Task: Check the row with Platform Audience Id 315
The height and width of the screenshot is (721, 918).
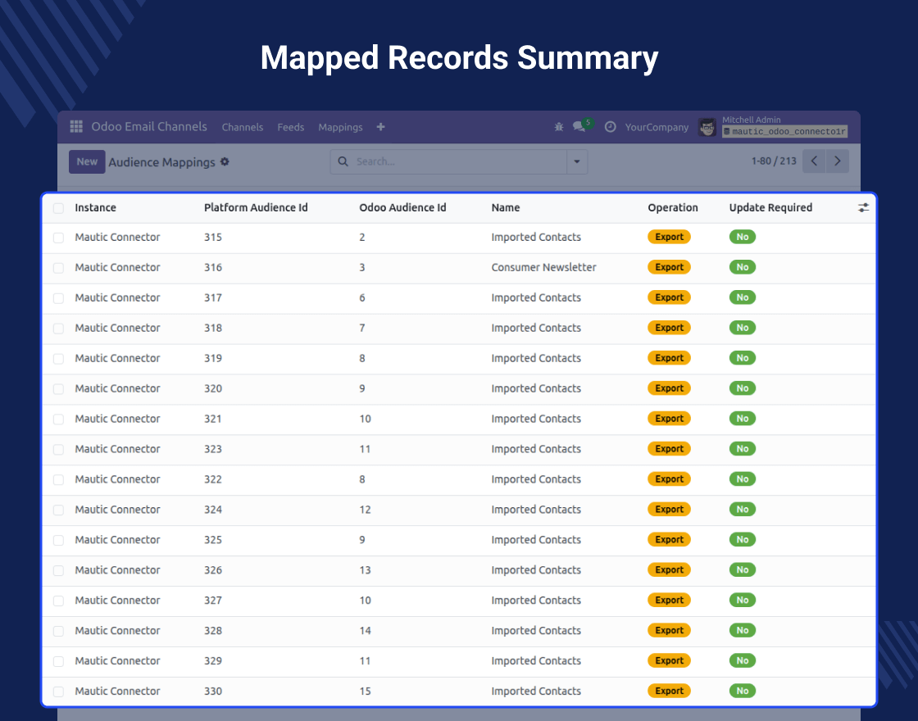Action: click(58, 238)
